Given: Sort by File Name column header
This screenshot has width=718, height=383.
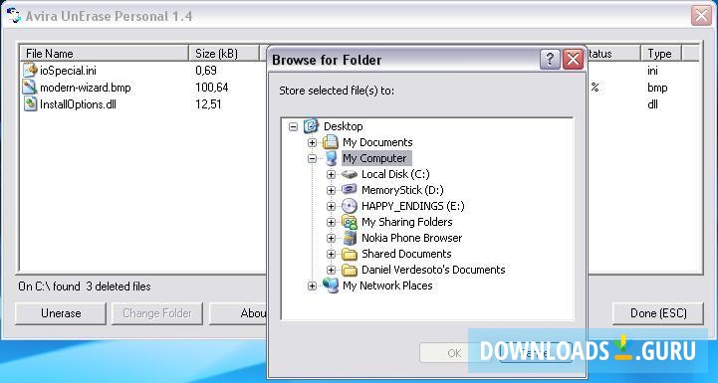Looking at the screenshot, I should 105,53.
